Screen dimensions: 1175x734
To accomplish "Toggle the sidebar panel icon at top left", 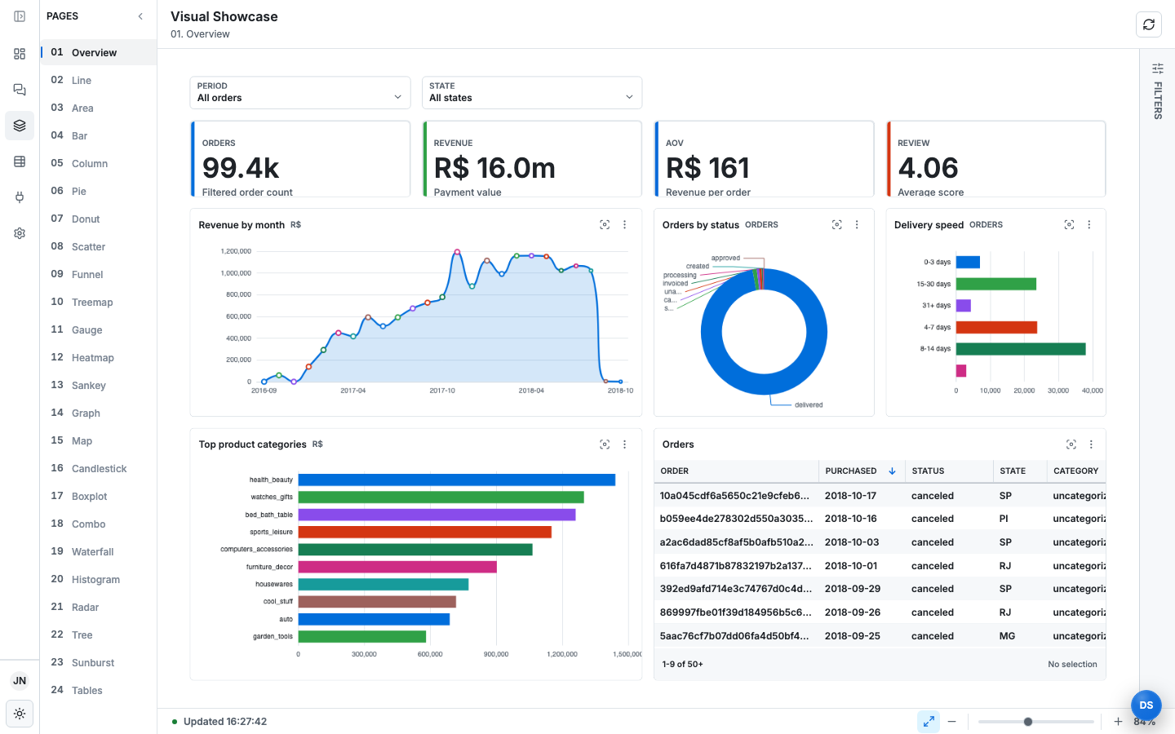I will (x=20, y=16).
